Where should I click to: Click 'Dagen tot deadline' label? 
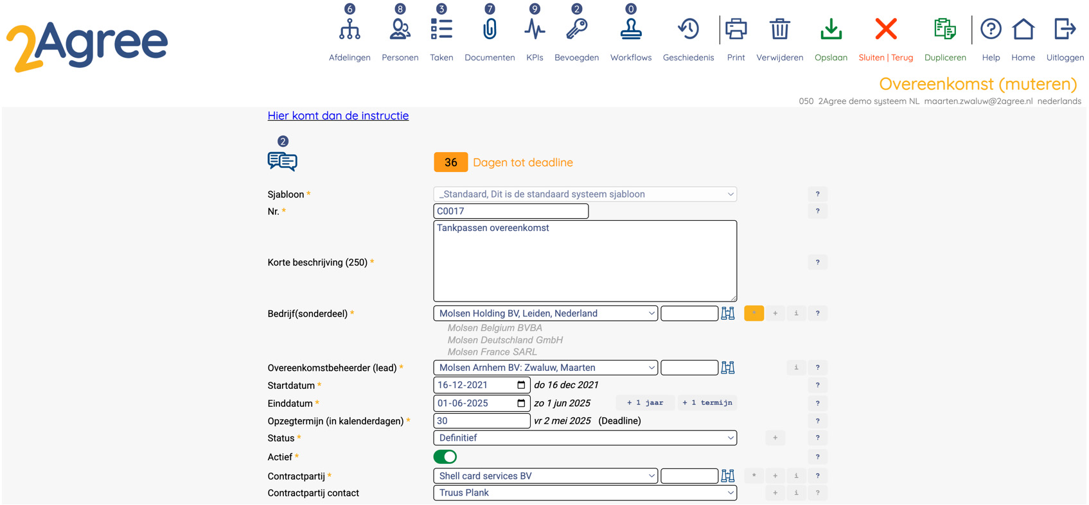tap(523, 162)
